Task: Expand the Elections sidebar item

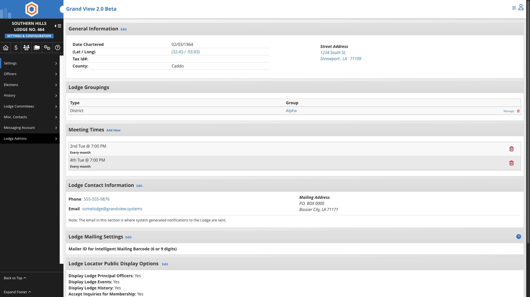Action: point(30,85)
